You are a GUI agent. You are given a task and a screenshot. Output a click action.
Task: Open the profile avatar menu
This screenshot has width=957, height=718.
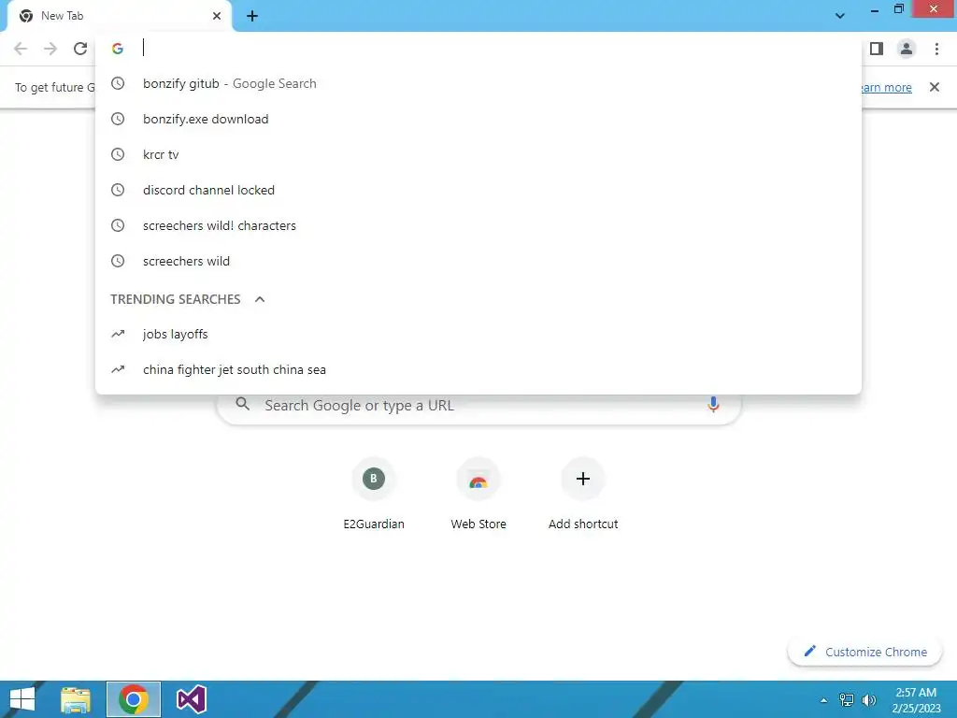(x=907, y=49)
